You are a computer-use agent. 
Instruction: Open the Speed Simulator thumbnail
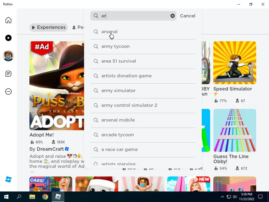coord(235,63)
